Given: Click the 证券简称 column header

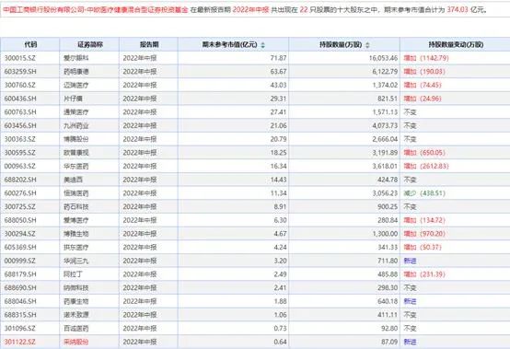Looking at the screenshot, I should click(90, 44).
